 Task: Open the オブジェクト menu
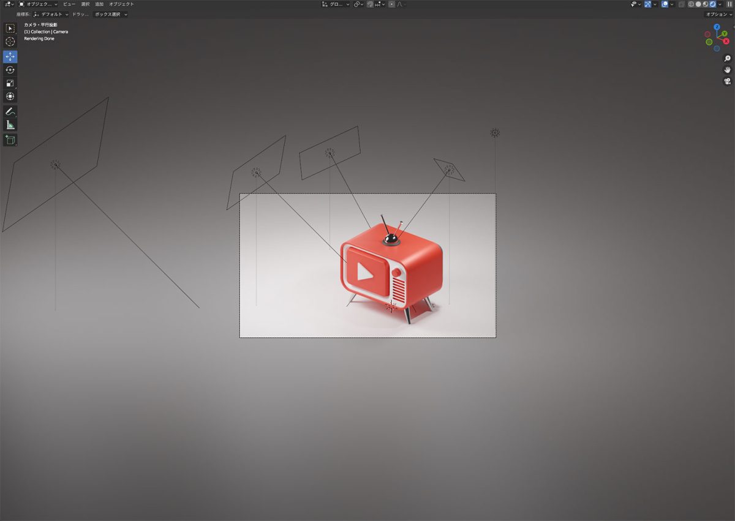click(123, 4)
